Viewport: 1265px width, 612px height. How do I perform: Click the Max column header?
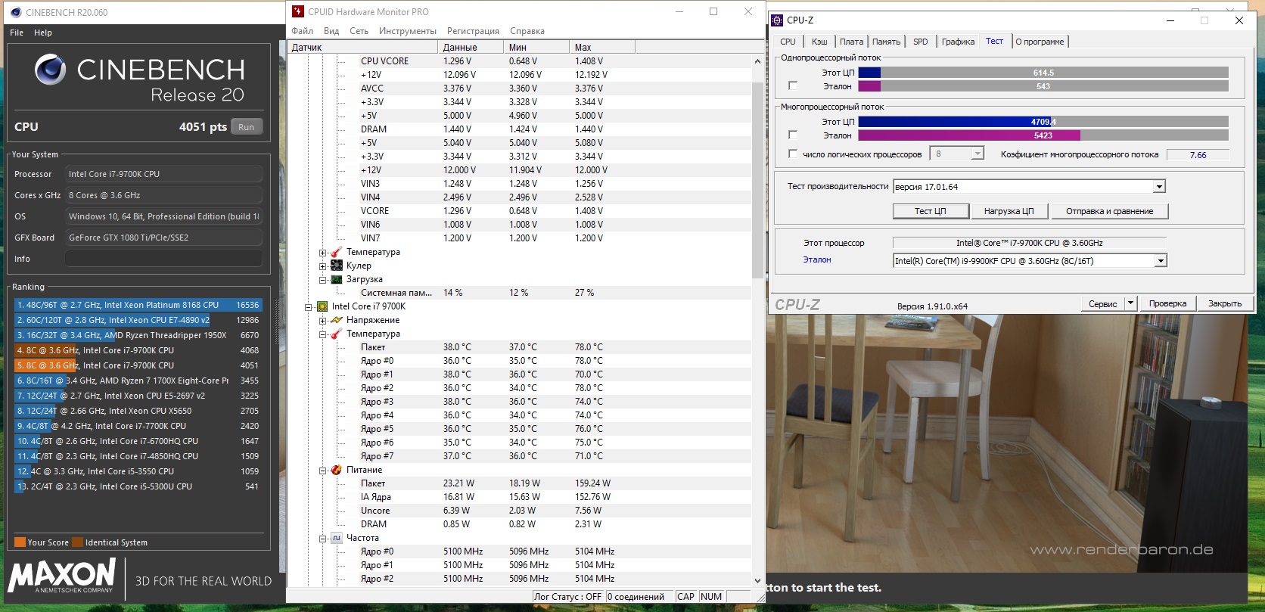[602, 47]
